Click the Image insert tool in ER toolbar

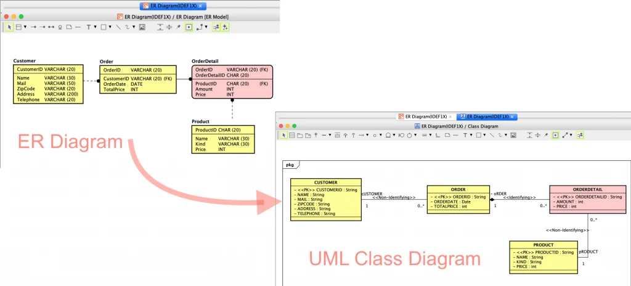coord(142,27)
